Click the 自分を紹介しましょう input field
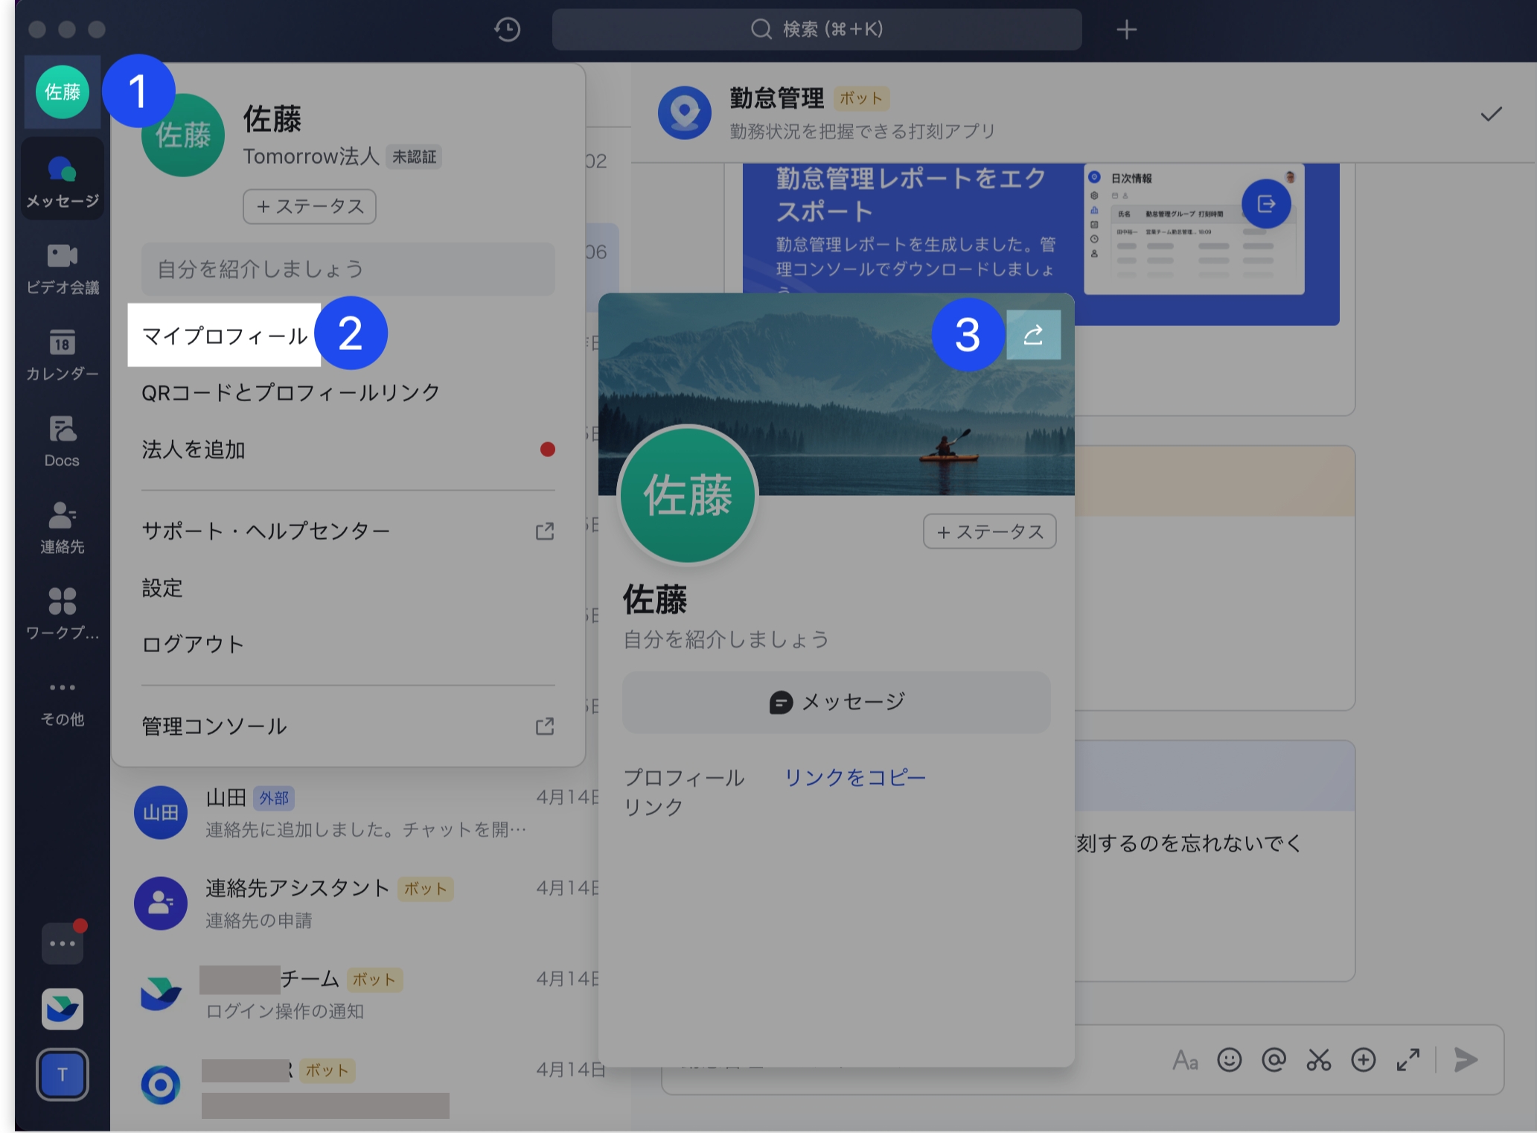Screen dimensions: 1537x1133 click(x=348, y=269)
